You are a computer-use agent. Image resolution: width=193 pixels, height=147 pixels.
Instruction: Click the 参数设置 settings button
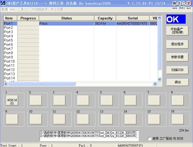[177, 57]
